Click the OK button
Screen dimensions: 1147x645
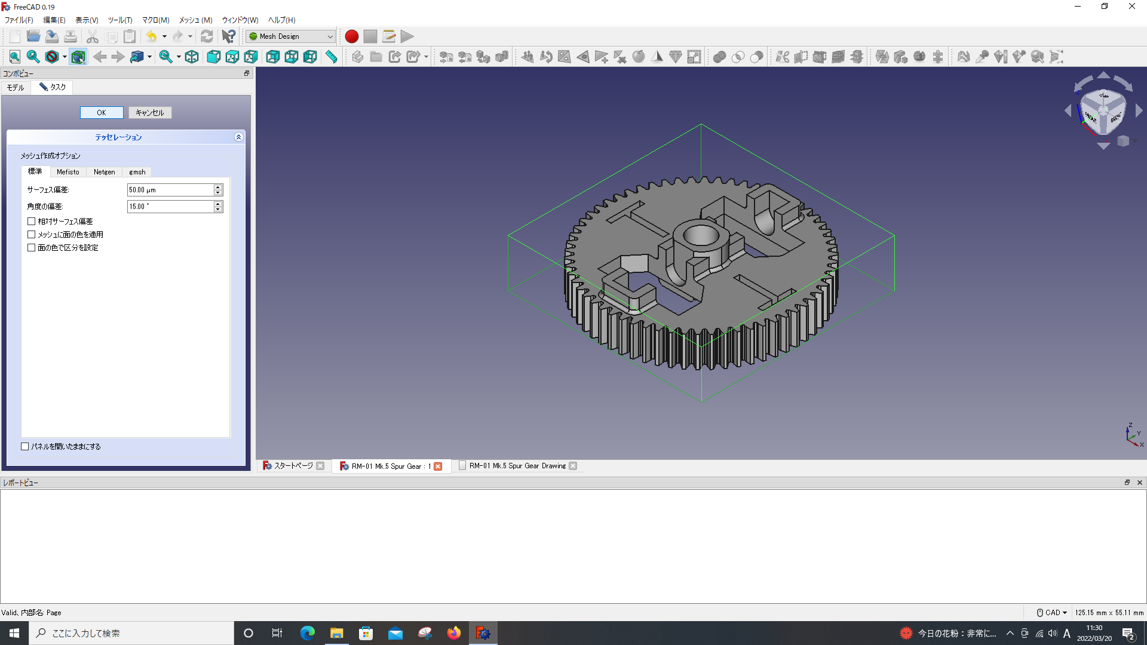tap(102, 113)
